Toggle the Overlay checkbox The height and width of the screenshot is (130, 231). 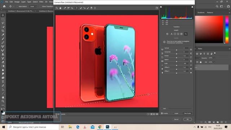pyautogui.click(x=162, y=113)
